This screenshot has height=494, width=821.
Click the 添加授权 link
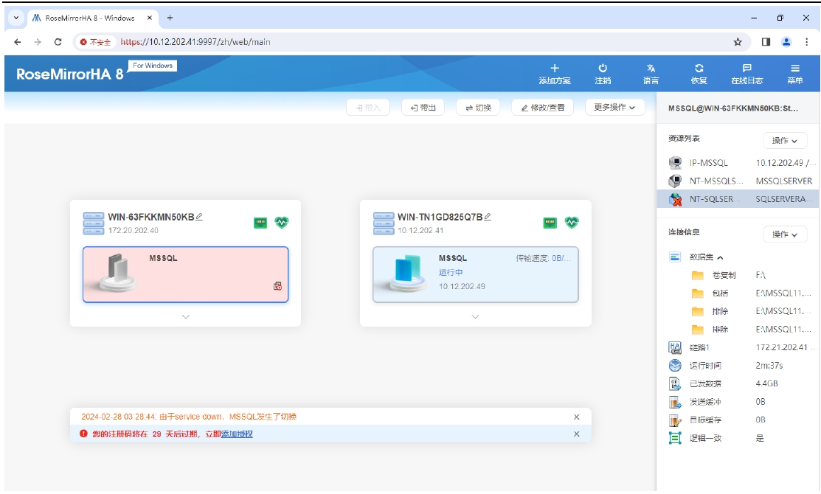[238, 434]
